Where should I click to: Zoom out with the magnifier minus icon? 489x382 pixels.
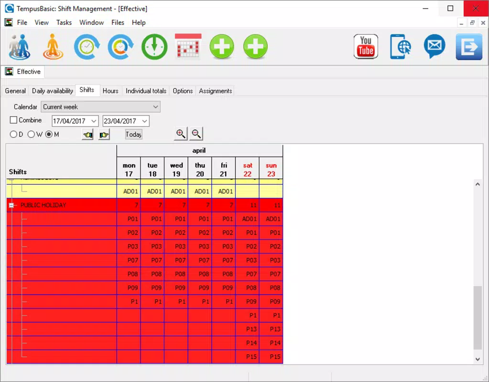(196, 134)
